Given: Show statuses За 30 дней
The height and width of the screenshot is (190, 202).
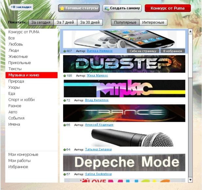Looking at the screenshot, I should pyautogui.click(x=90, y=22).
